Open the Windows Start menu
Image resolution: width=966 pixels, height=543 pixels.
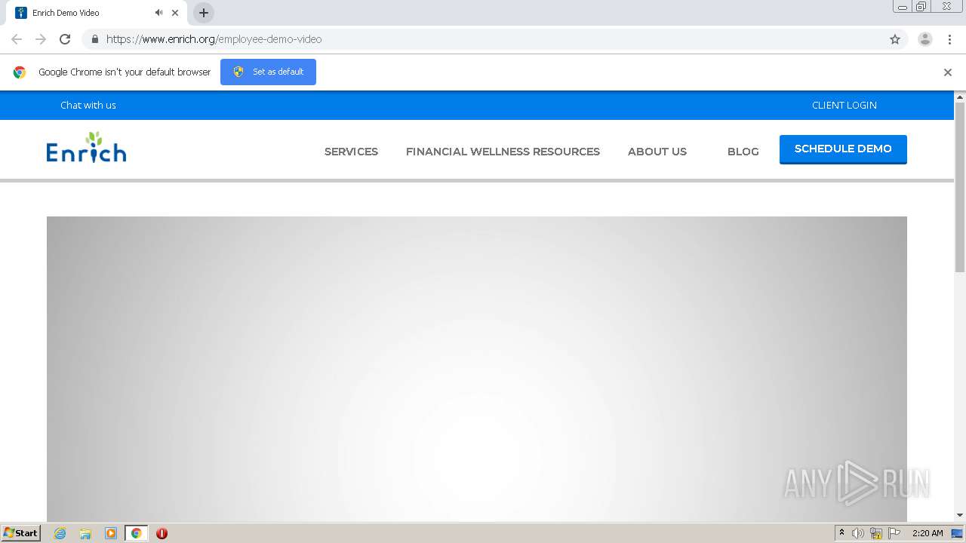pos(20,533)
